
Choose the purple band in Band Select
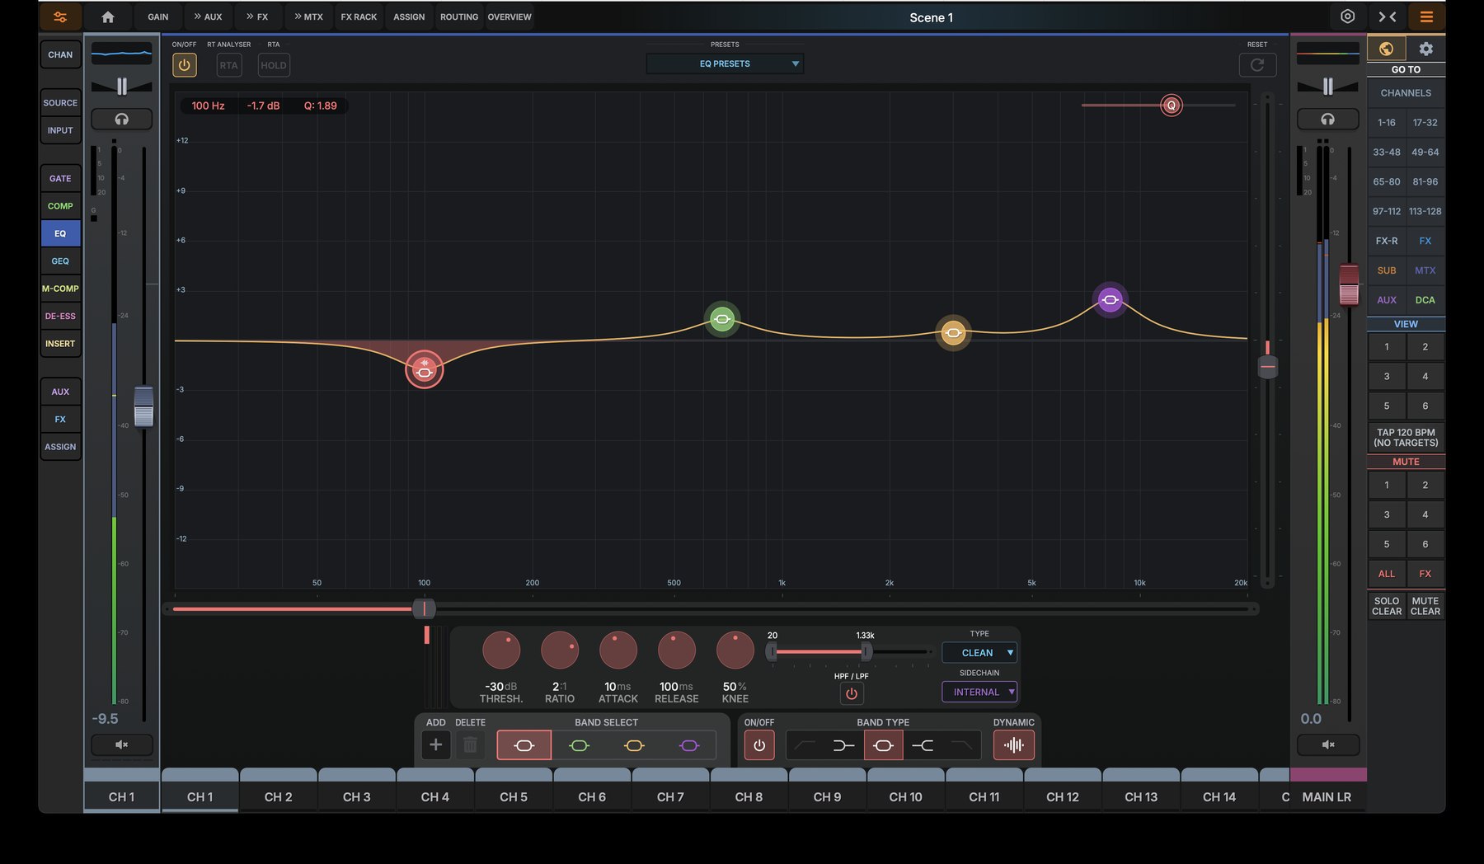689,745
